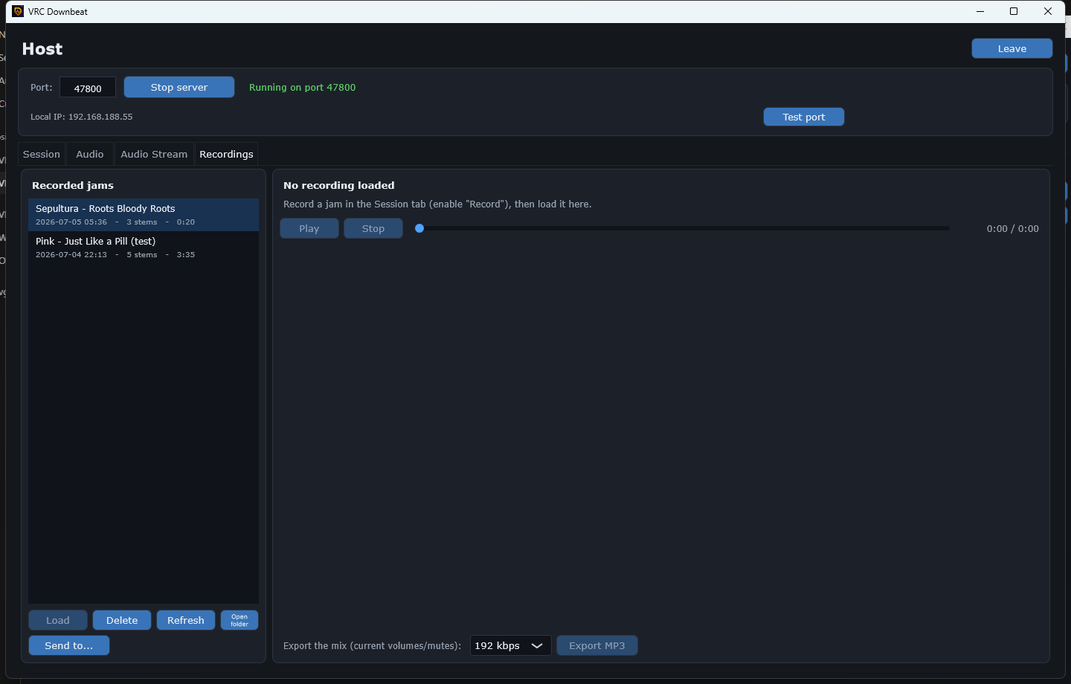Stop recording playback
This screenshot has height=684, width=1071.
tap(373, 228)
